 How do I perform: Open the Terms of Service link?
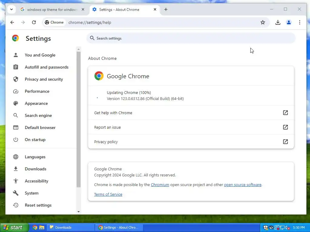click(x=108, y=195)
